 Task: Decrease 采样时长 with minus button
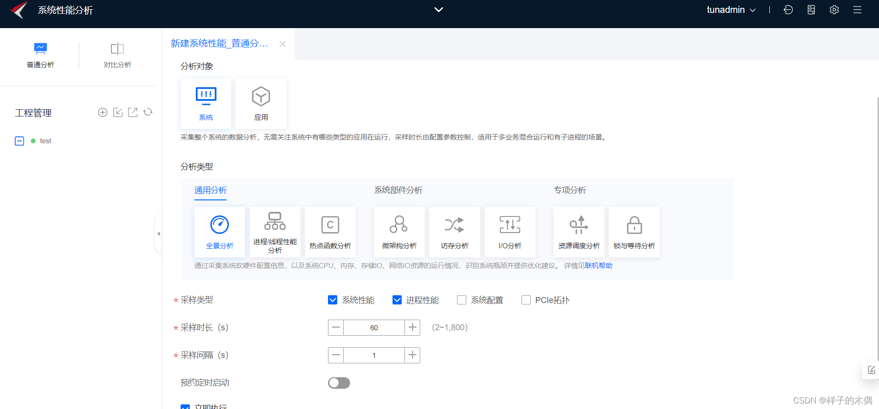pyautogui.click(x=336, y=327)
